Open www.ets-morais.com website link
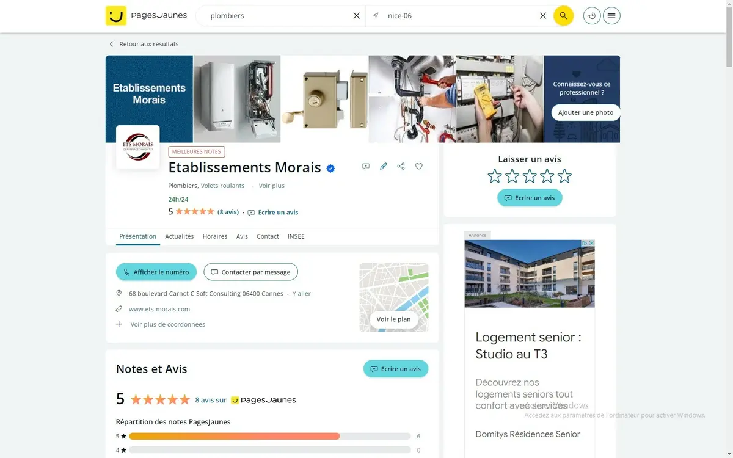 (159, 309)
